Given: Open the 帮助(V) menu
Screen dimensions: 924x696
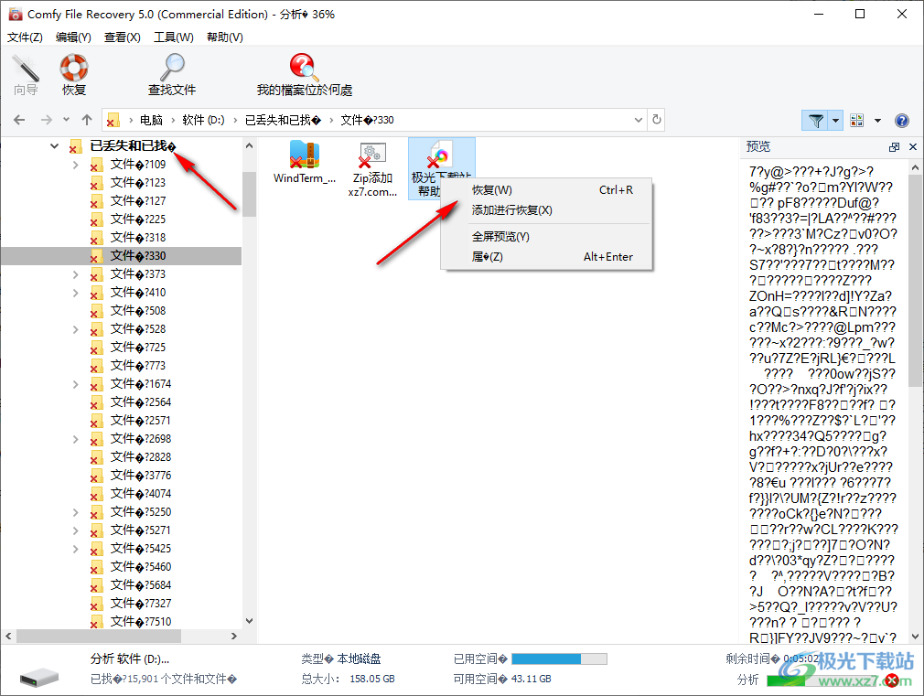Looking at the screenshot, I should [x=224, y=37].
